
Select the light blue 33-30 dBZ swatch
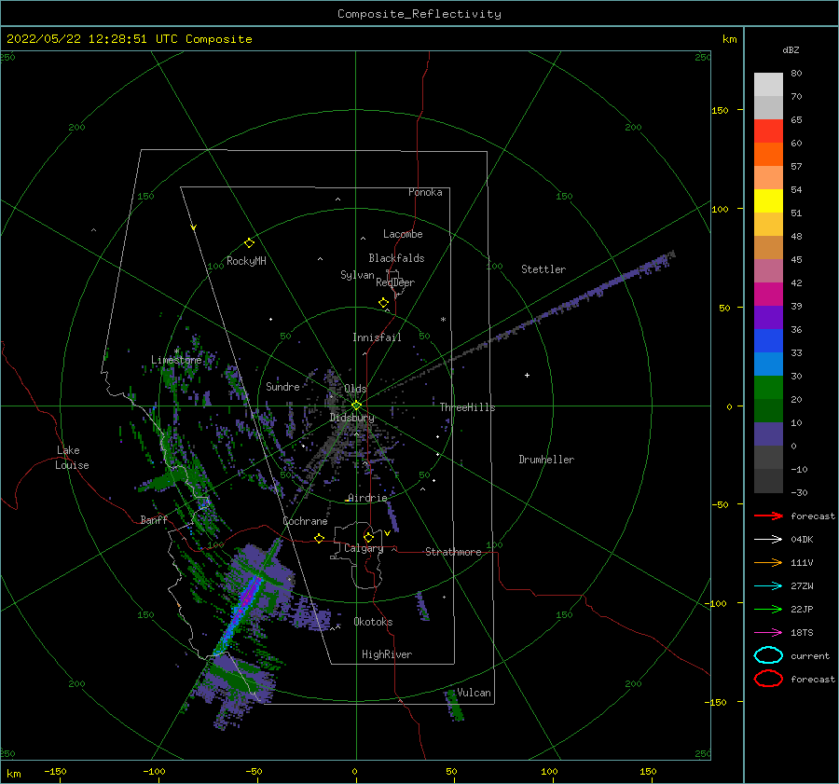(768, 364)
